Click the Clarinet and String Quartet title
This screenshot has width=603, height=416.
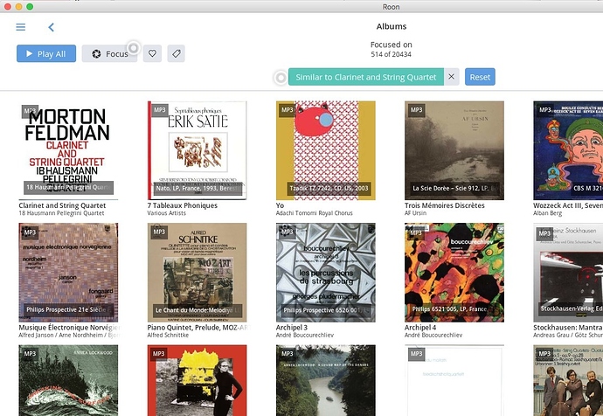pos(62,205)
